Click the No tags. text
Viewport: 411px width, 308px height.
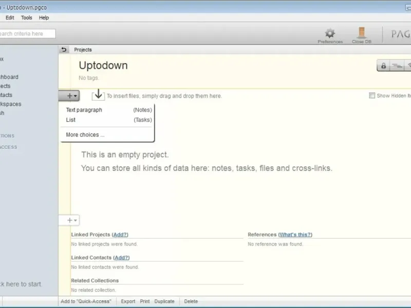coord(89,78)
